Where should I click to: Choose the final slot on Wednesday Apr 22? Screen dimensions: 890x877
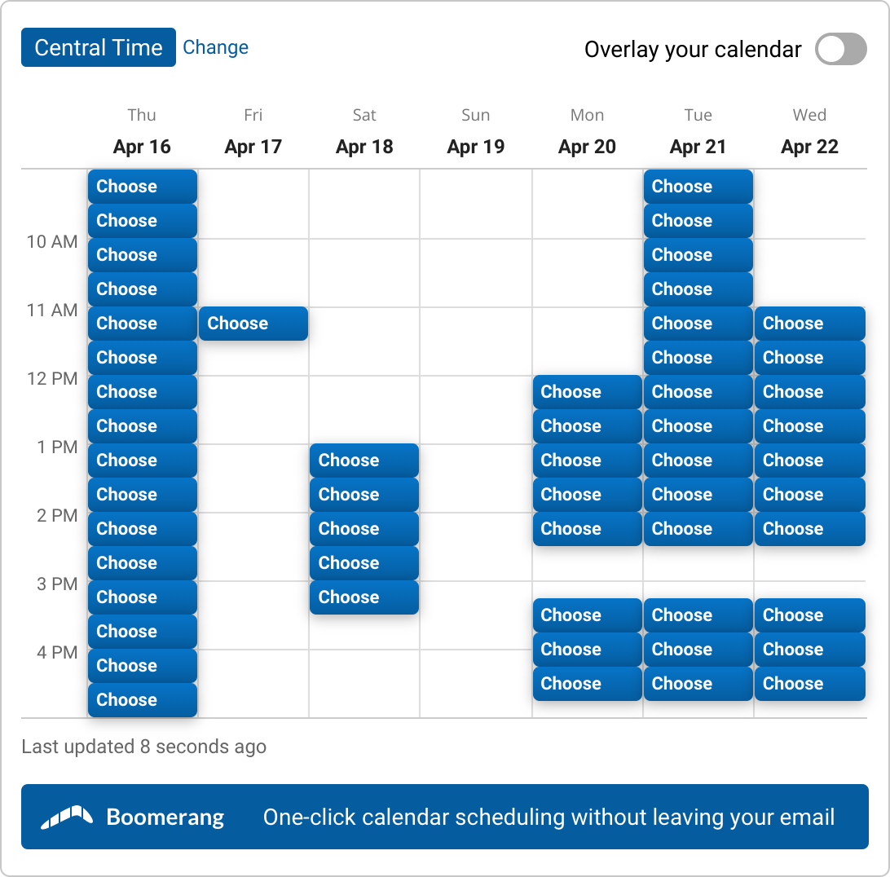(x=809, y=684)
